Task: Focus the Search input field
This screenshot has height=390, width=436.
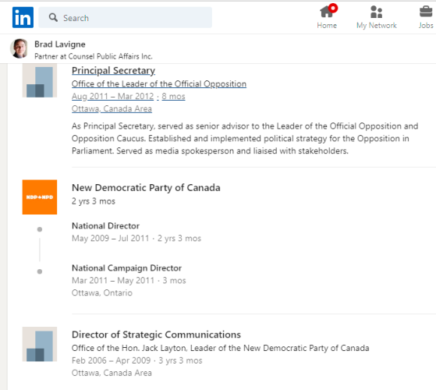Action: pos(125,17)
